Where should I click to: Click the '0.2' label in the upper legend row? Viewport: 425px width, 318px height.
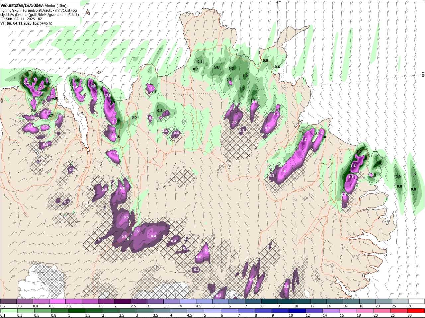(x=3, y=306)
